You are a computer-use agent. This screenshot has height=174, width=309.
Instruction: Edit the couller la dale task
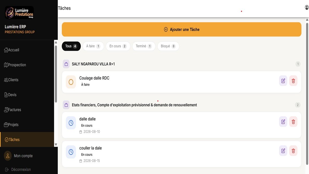[x=283, y=151]
